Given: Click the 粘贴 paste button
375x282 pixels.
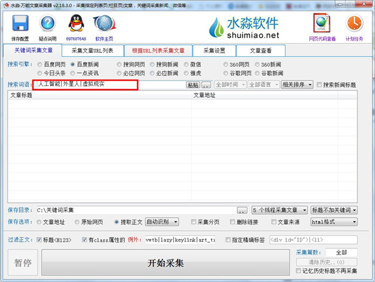Looking at the screenshot, I should coord(192,85).
